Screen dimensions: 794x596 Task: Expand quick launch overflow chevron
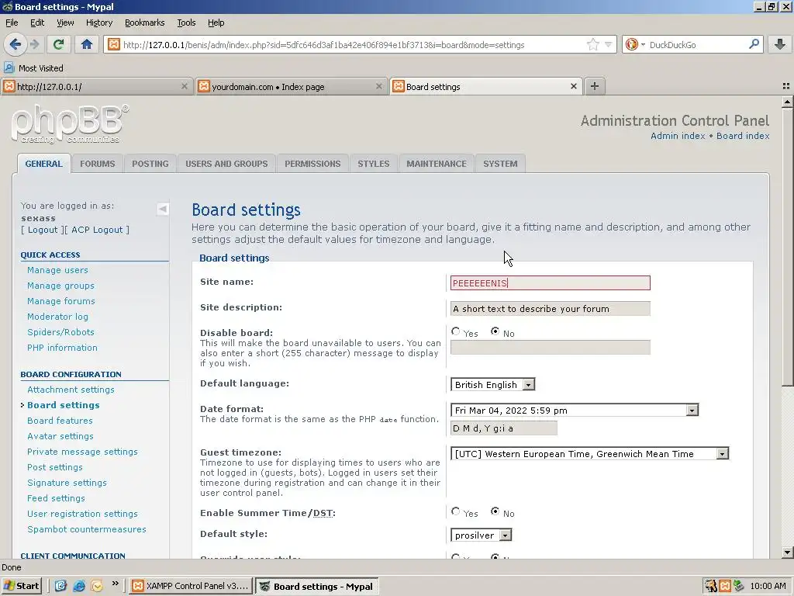coord(115,584)
